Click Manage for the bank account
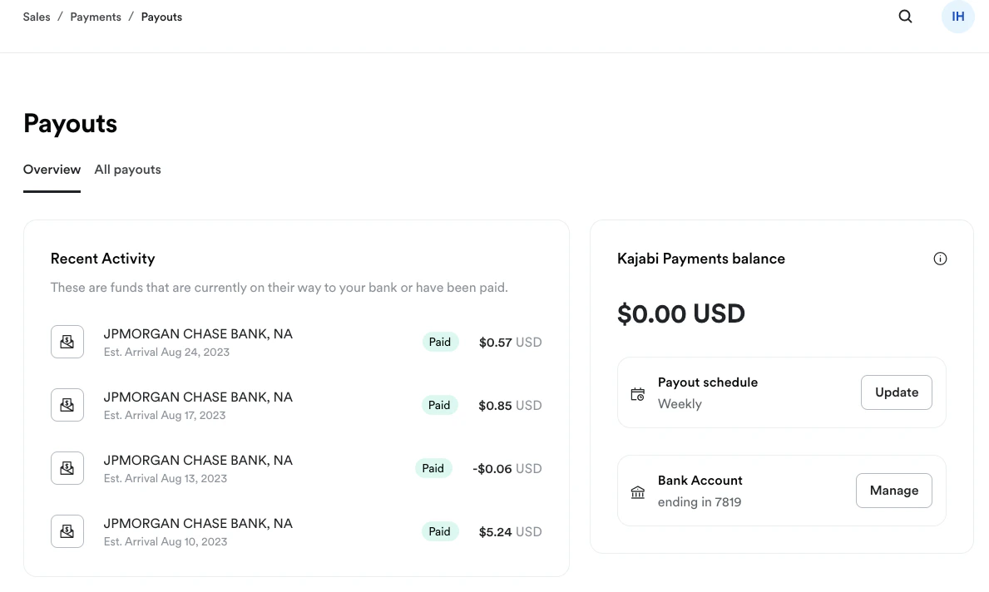 893,491
